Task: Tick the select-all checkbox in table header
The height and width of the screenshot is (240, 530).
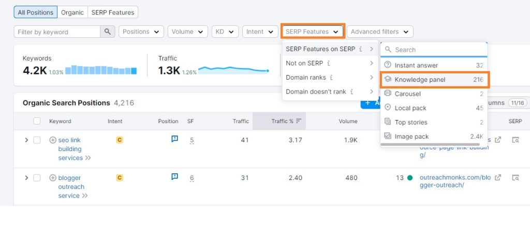Action: [37, 121]
